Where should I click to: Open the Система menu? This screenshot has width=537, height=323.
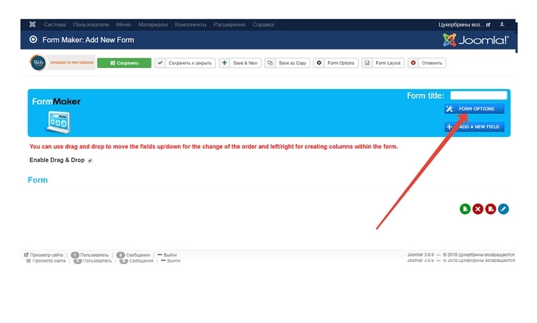coord(54,25)
